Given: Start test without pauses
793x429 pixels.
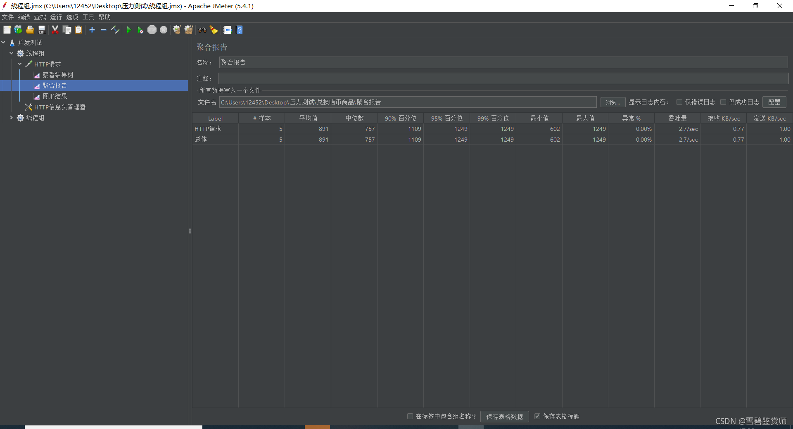Looking at the screenshot, I should click(x=140, y=30).
